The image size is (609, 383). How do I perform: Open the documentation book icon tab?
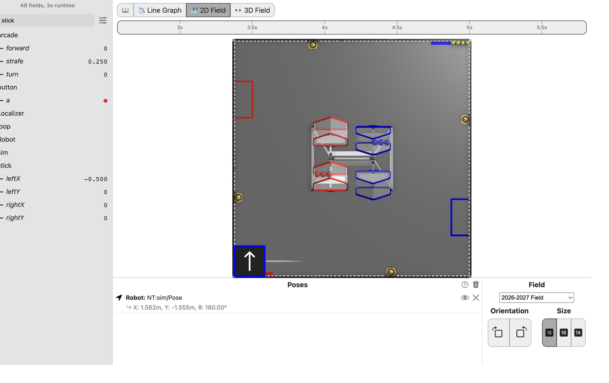tap(125, 10)
